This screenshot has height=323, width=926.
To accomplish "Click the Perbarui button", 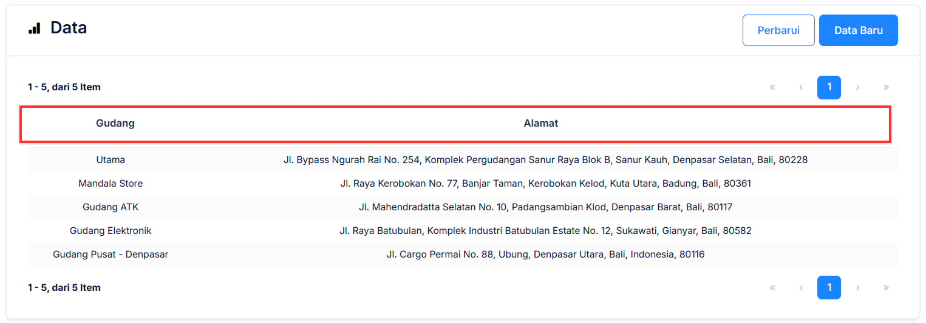I will coord(778,30).
